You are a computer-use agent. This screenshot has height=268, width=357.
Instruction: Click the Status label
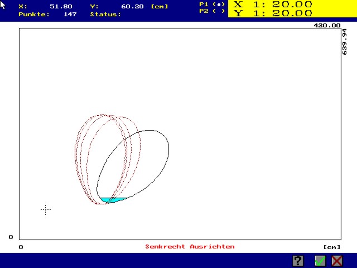pyautogui.click(x=105, y=14)
